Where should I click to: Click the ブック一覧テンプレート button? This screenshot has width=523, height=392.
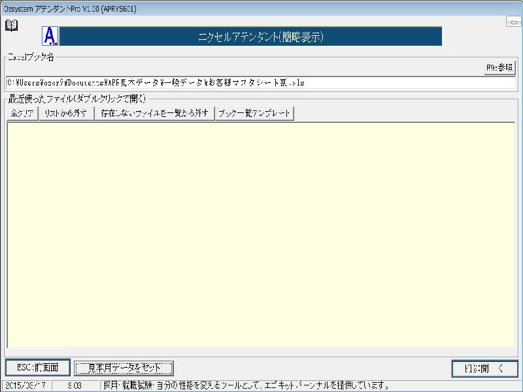254,113
